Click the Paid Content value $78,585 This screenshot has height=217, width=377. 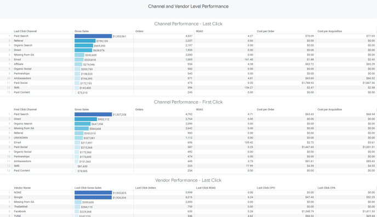pyautogui.click(x=82, y=171)
